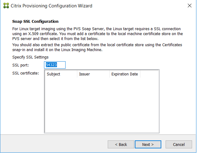Click the Citrix logo icon in title bar
Screen dimensions: 197x153
[x=6, y=6]
